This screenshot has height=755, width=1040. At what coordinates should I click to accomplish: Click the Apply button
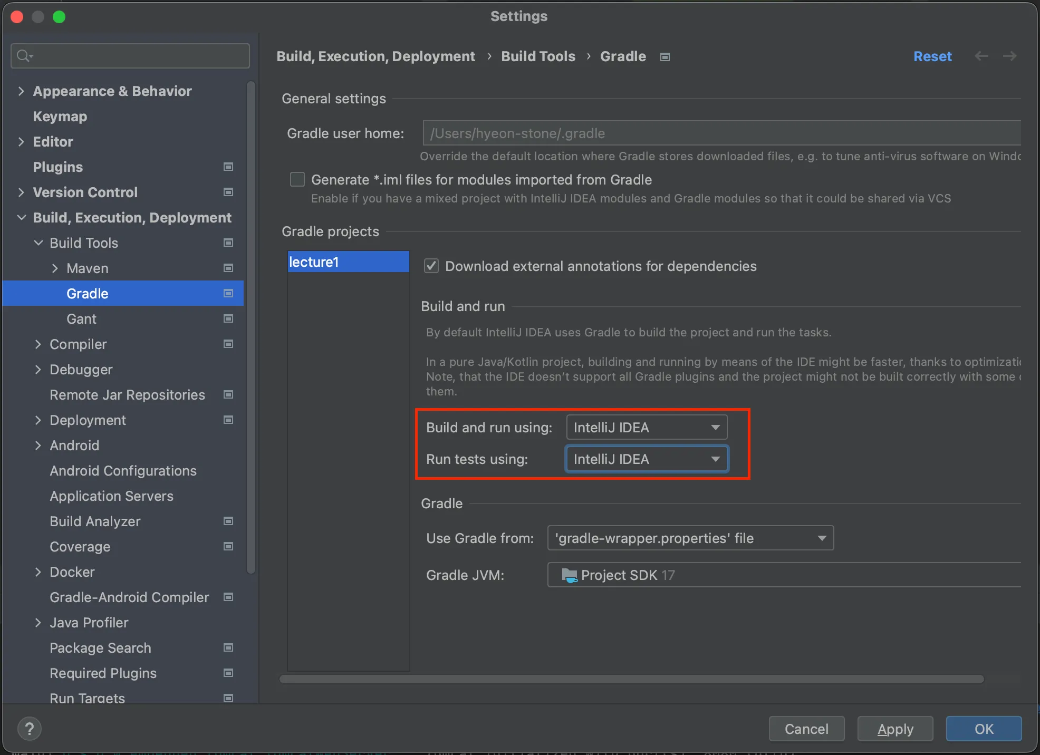[x=895, y=729]
